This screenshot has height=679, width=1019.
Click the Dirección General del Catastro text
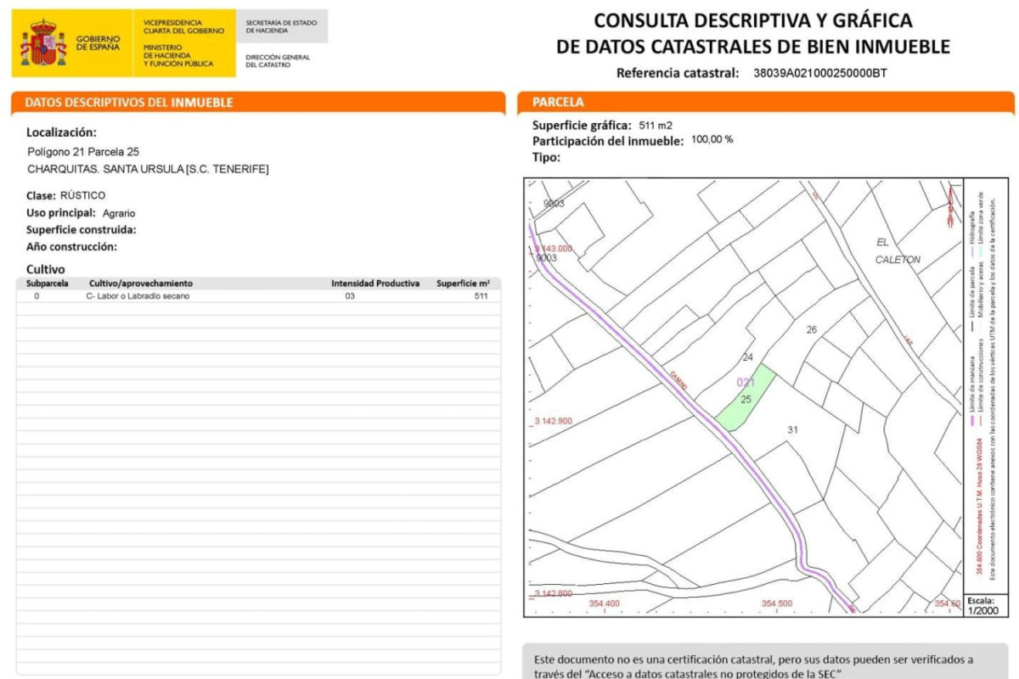tap(278, 61)
